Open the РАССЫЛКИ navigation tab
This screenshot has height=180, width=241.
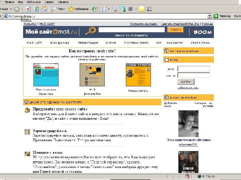(x=175, y=43)
